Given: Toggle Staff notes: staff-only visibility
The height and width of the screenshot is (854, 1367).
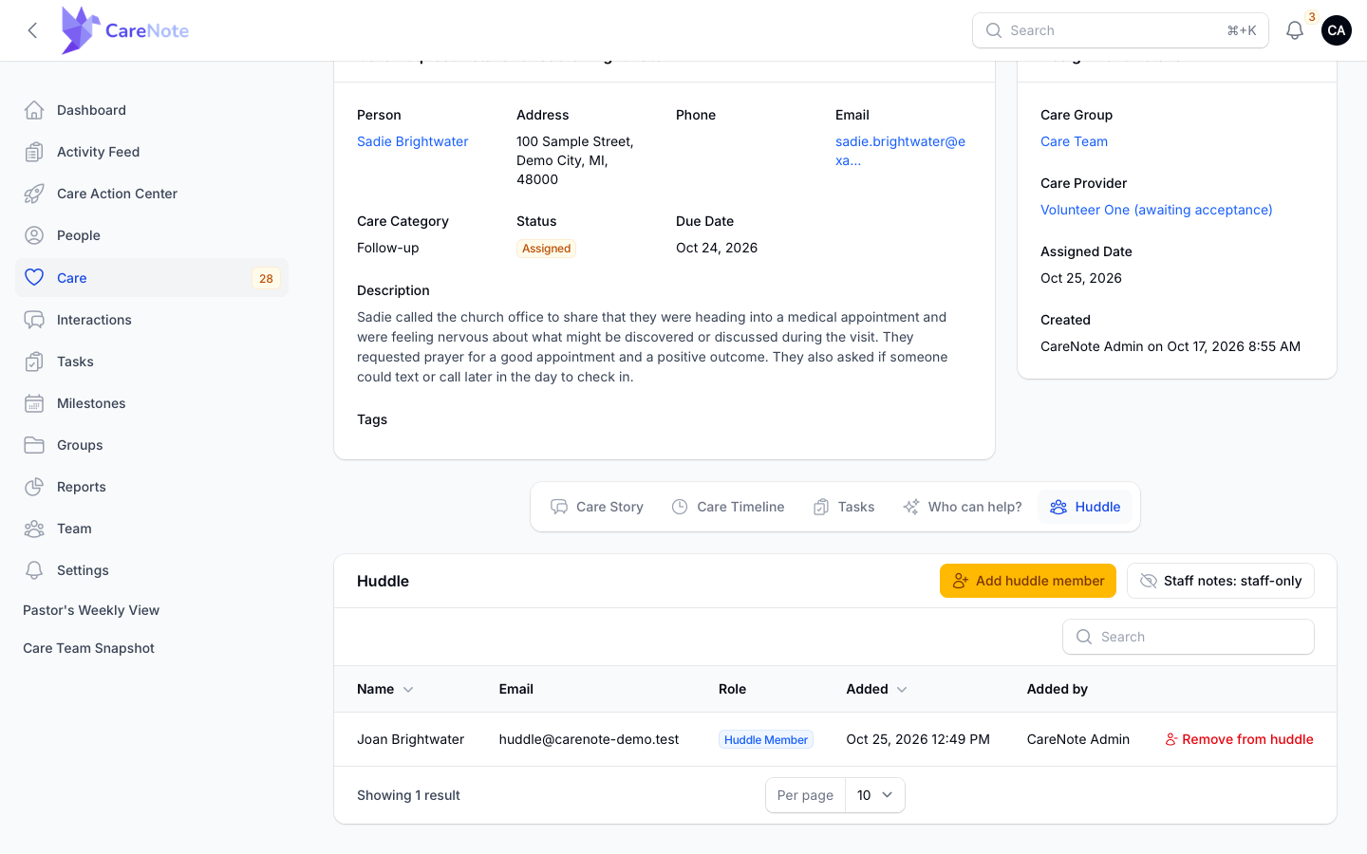Looking at the screenshot, I should click(x=1220, y=581).
